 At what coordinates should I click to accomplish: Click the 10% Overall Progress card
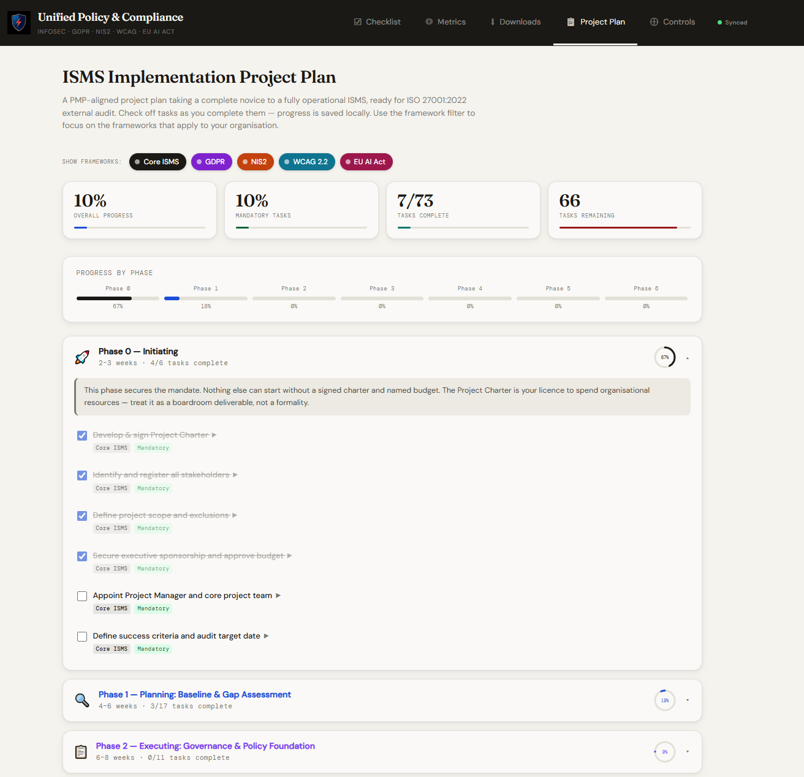point(140,210)
